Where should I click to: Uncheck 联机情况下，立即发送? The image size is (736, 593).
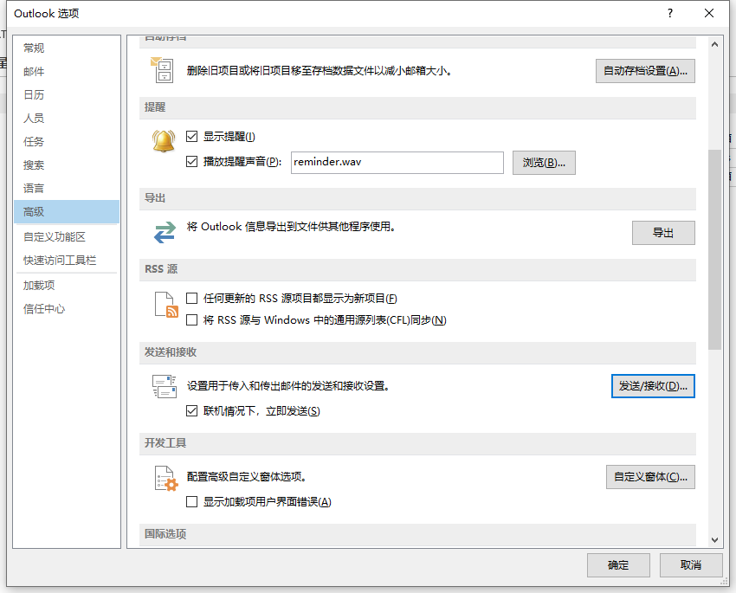point(191,411)
